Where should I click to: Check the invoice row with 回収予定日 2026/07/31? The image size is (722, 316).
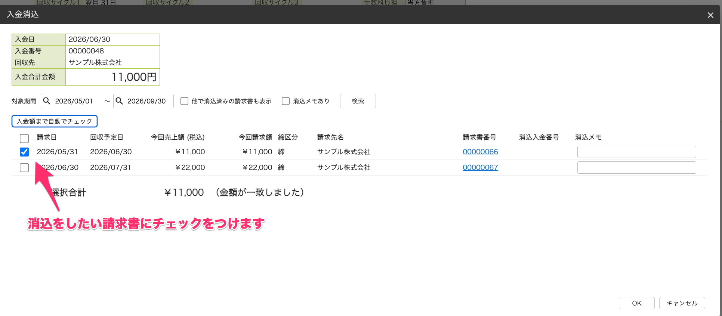click(x=24, y=168)
